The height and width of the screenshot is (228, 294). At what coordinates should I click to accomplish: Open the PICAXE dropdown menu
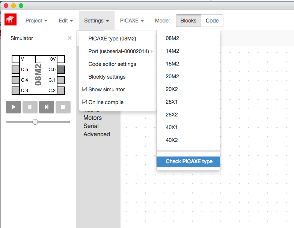pyautogui.click(x=132, y=21)
